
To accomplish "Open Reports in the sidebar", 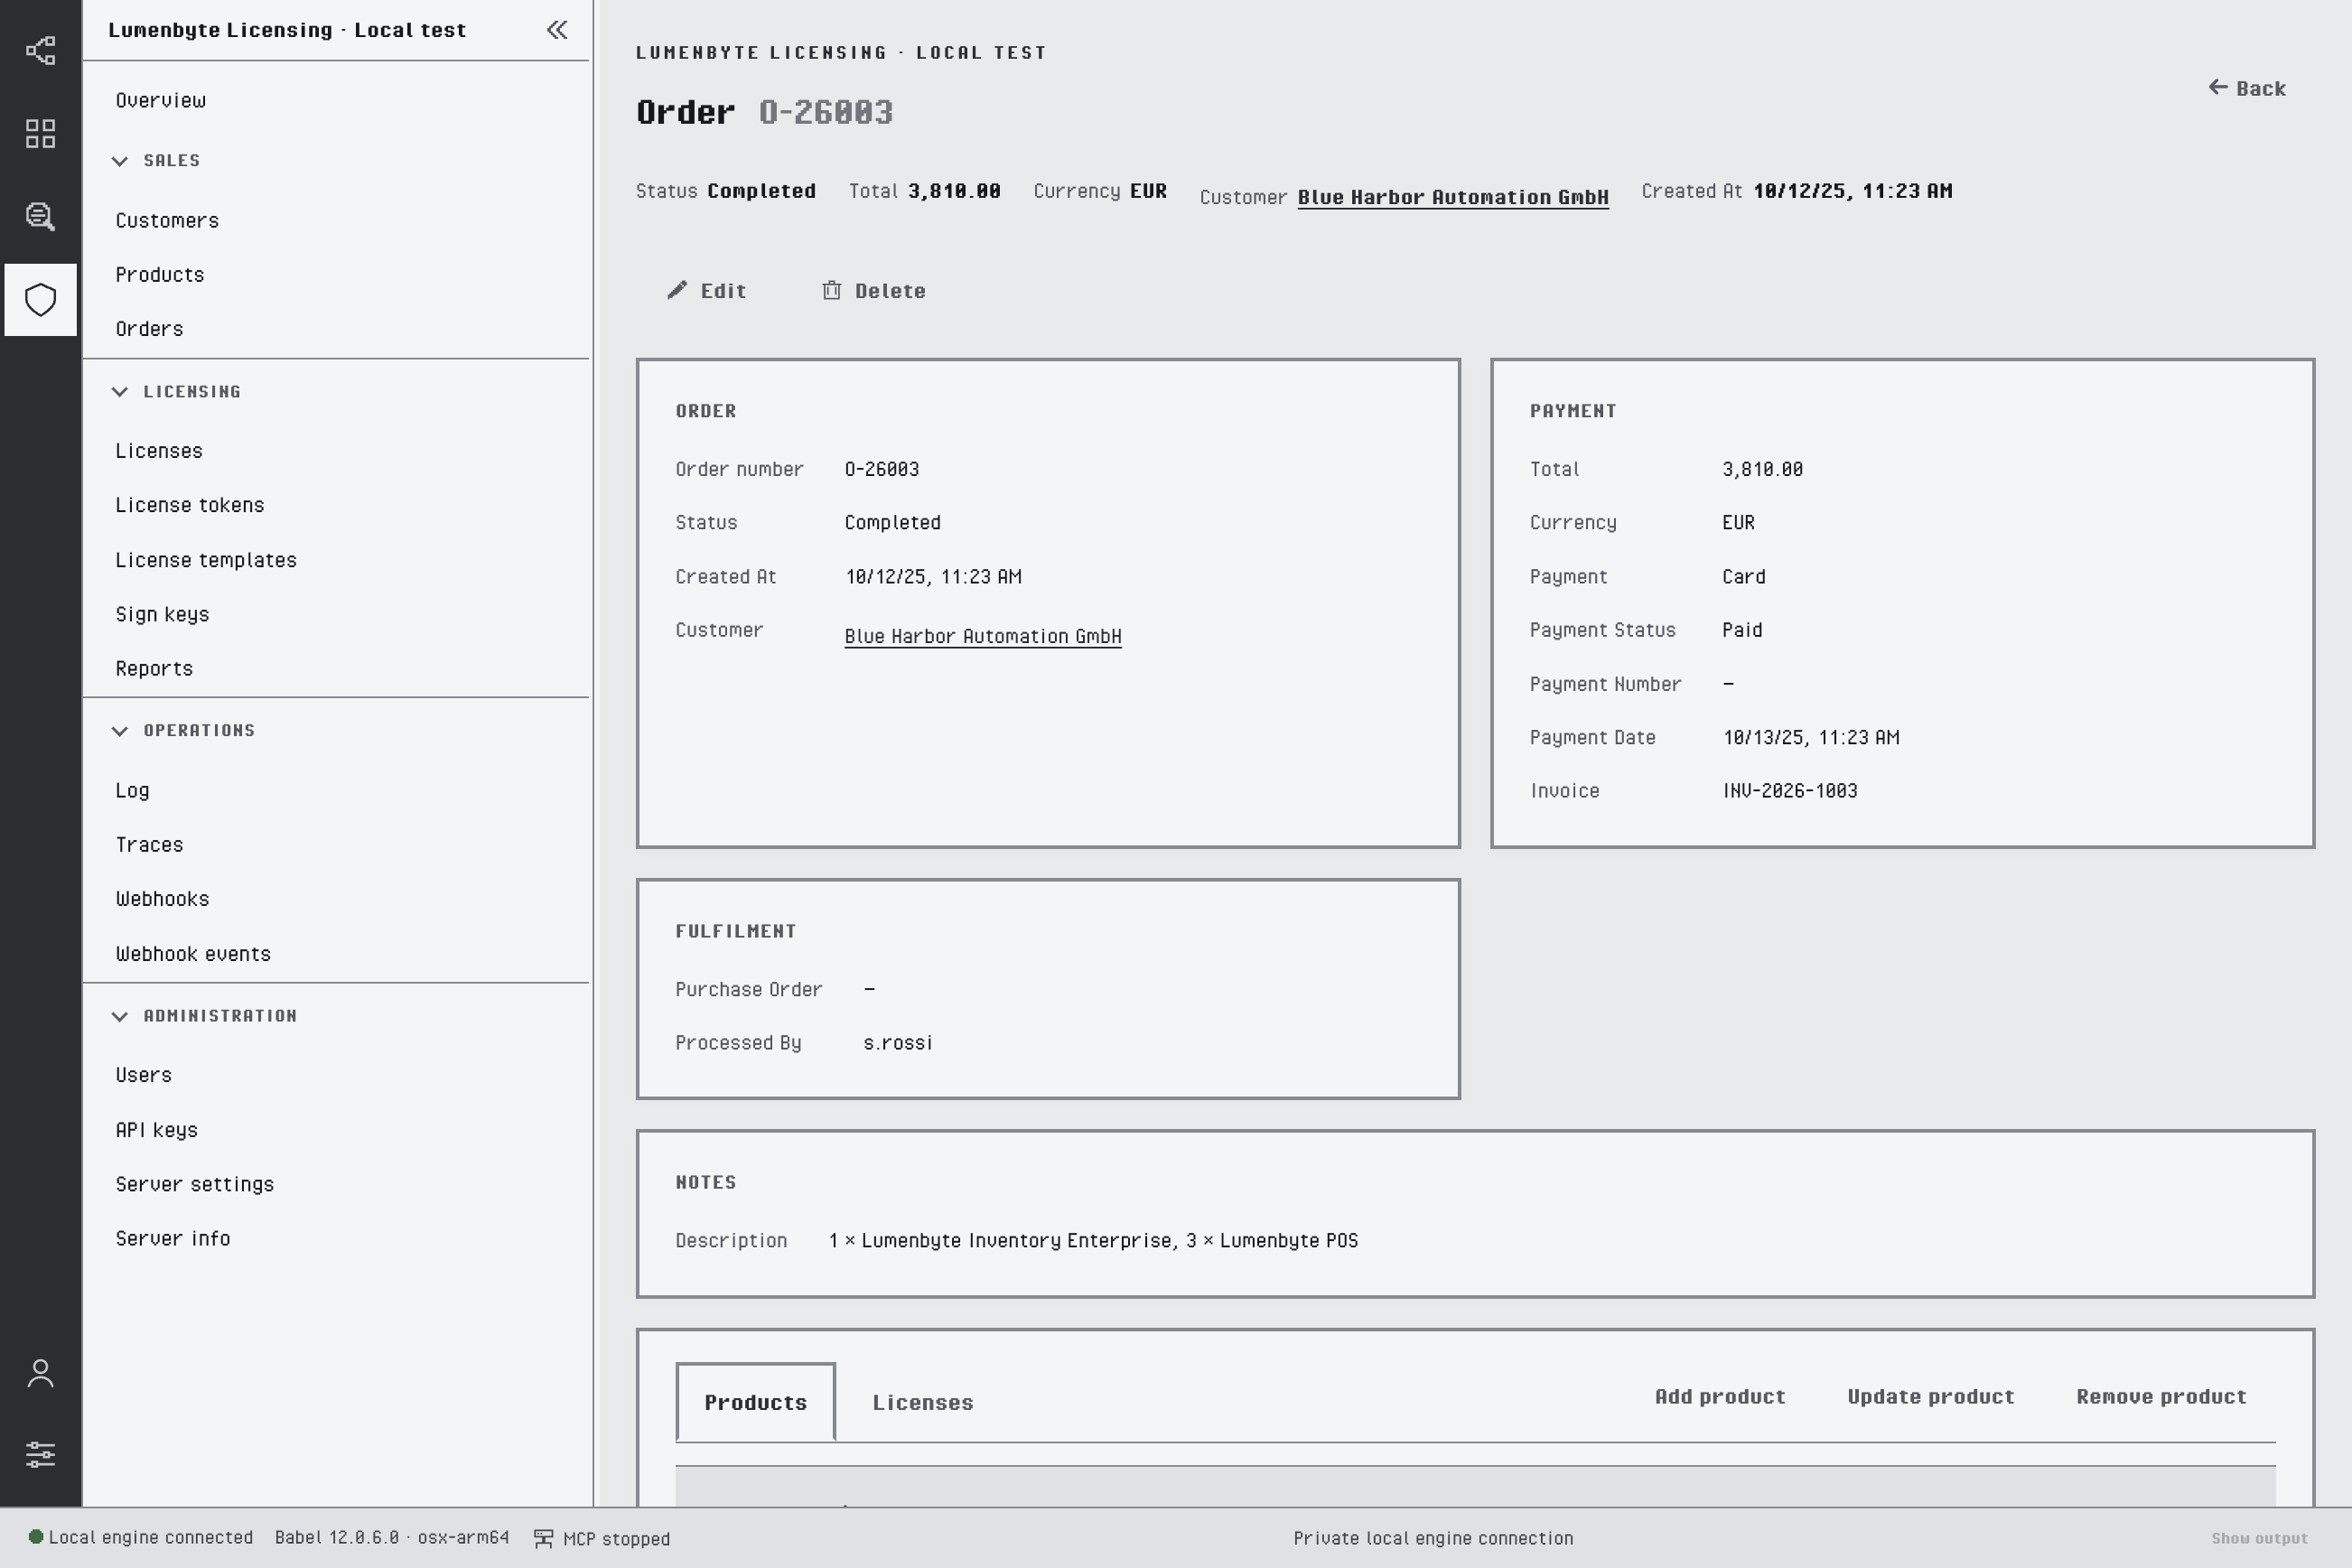I will tap(154, 669).
